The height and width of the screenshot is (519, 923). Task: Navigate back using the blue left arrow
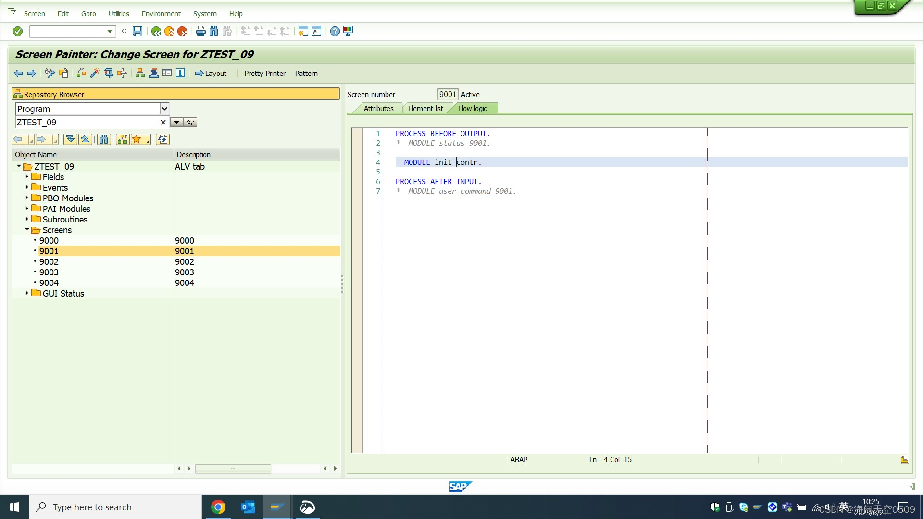coord(19,73)
